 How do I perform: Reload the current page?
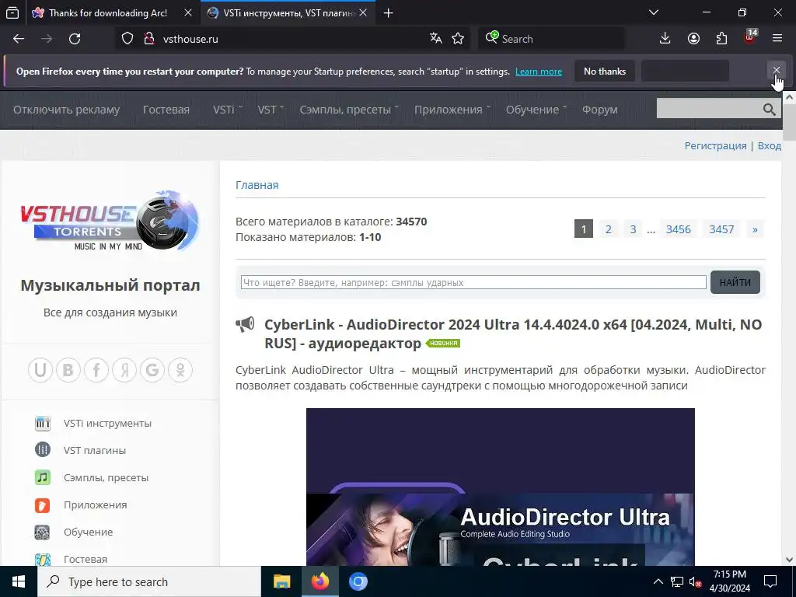point(75,39)
